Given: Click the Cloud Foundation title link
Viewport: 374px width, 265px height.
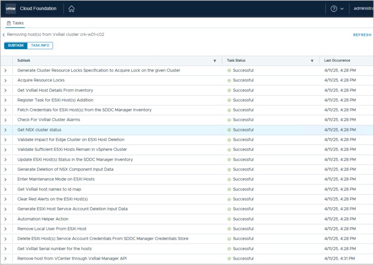Looking at the screenshot, I should [38, 9].
